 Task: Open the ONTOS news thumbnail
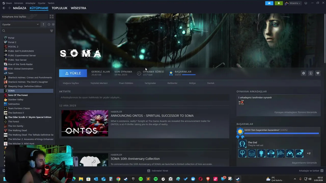[85, 123]
